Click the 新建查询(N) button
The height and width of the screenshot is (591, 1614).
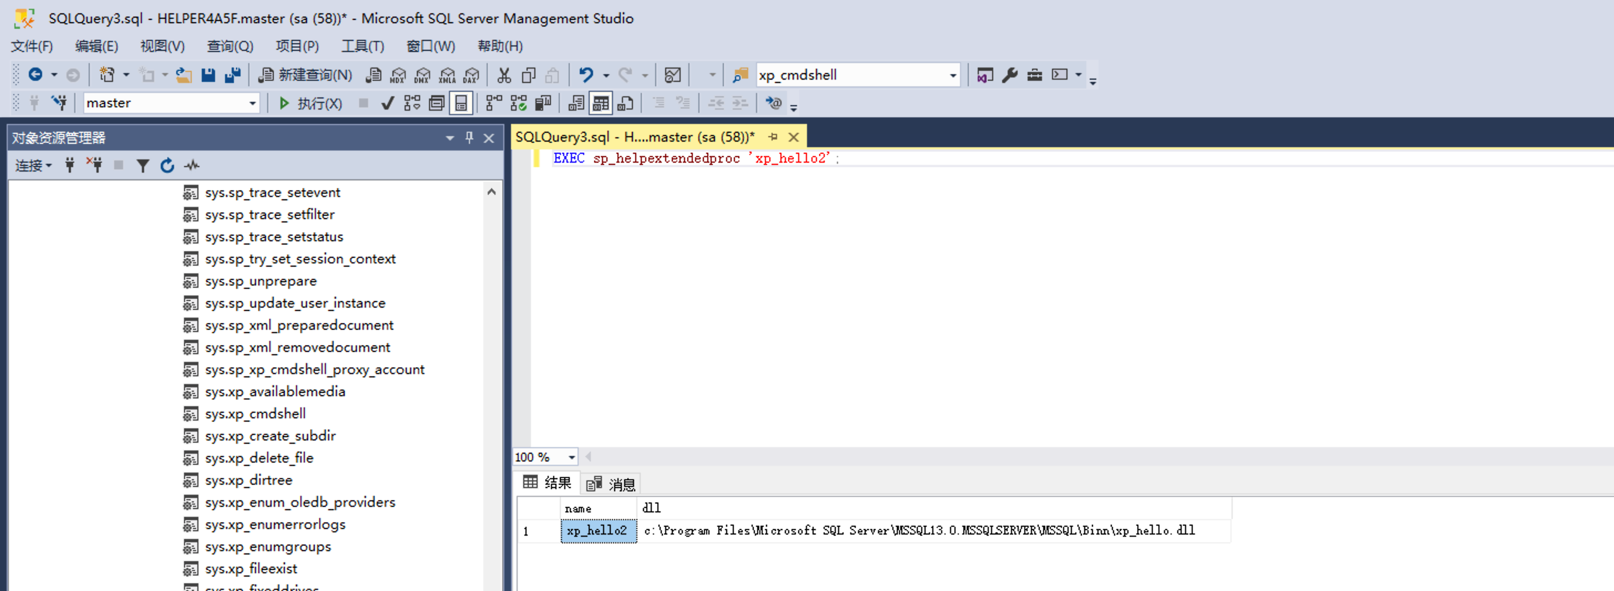tap(306, 75)
